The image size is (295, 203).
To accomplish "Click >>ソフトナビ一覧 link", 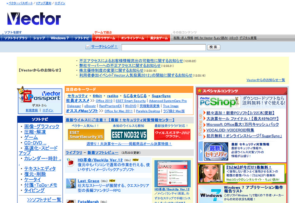I will tap(44, 200).
